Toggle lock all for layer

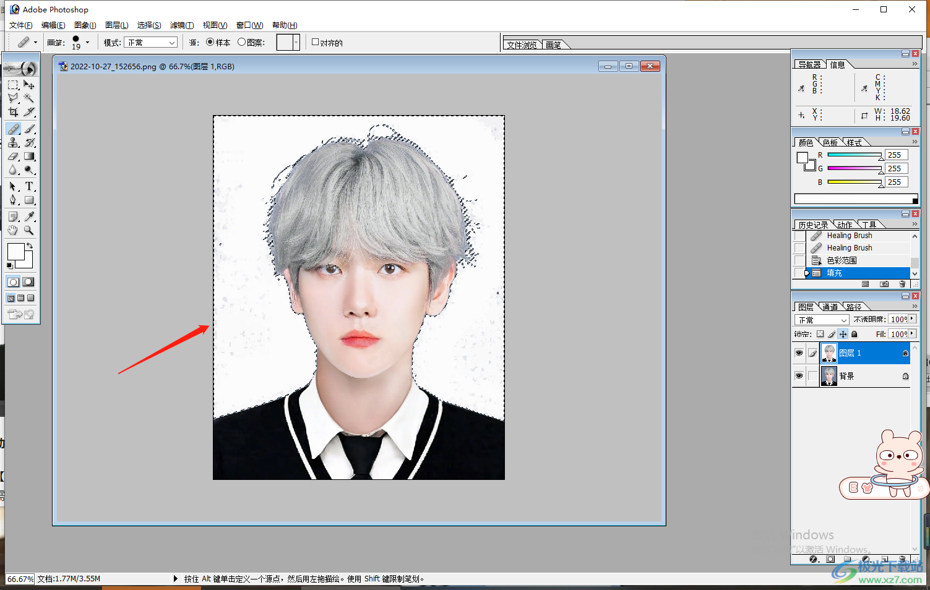tap(855, 334)
